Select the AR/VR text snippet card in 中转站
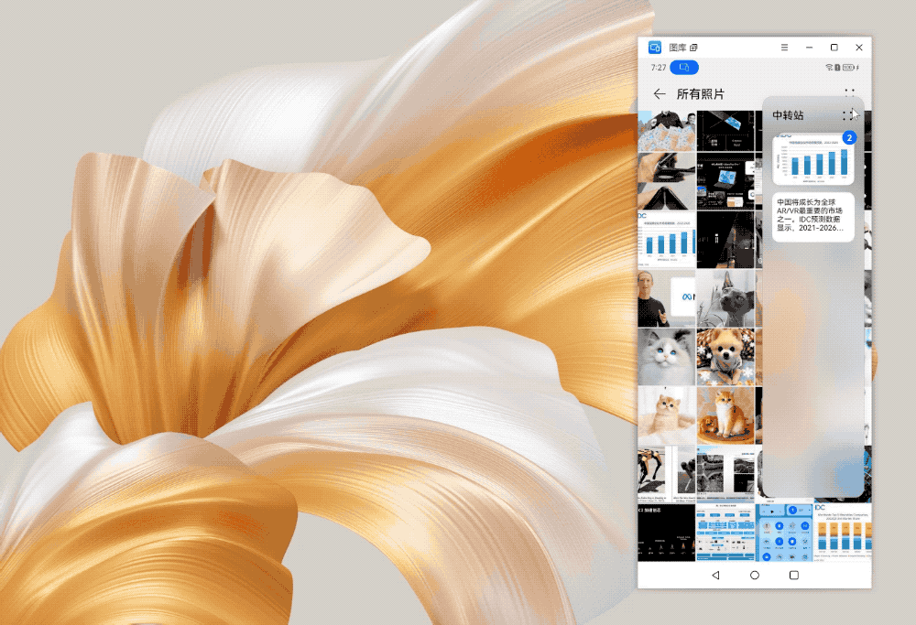The height and width of the screenshot is (625, 916). pyautogui.click(x=812, y=217)
